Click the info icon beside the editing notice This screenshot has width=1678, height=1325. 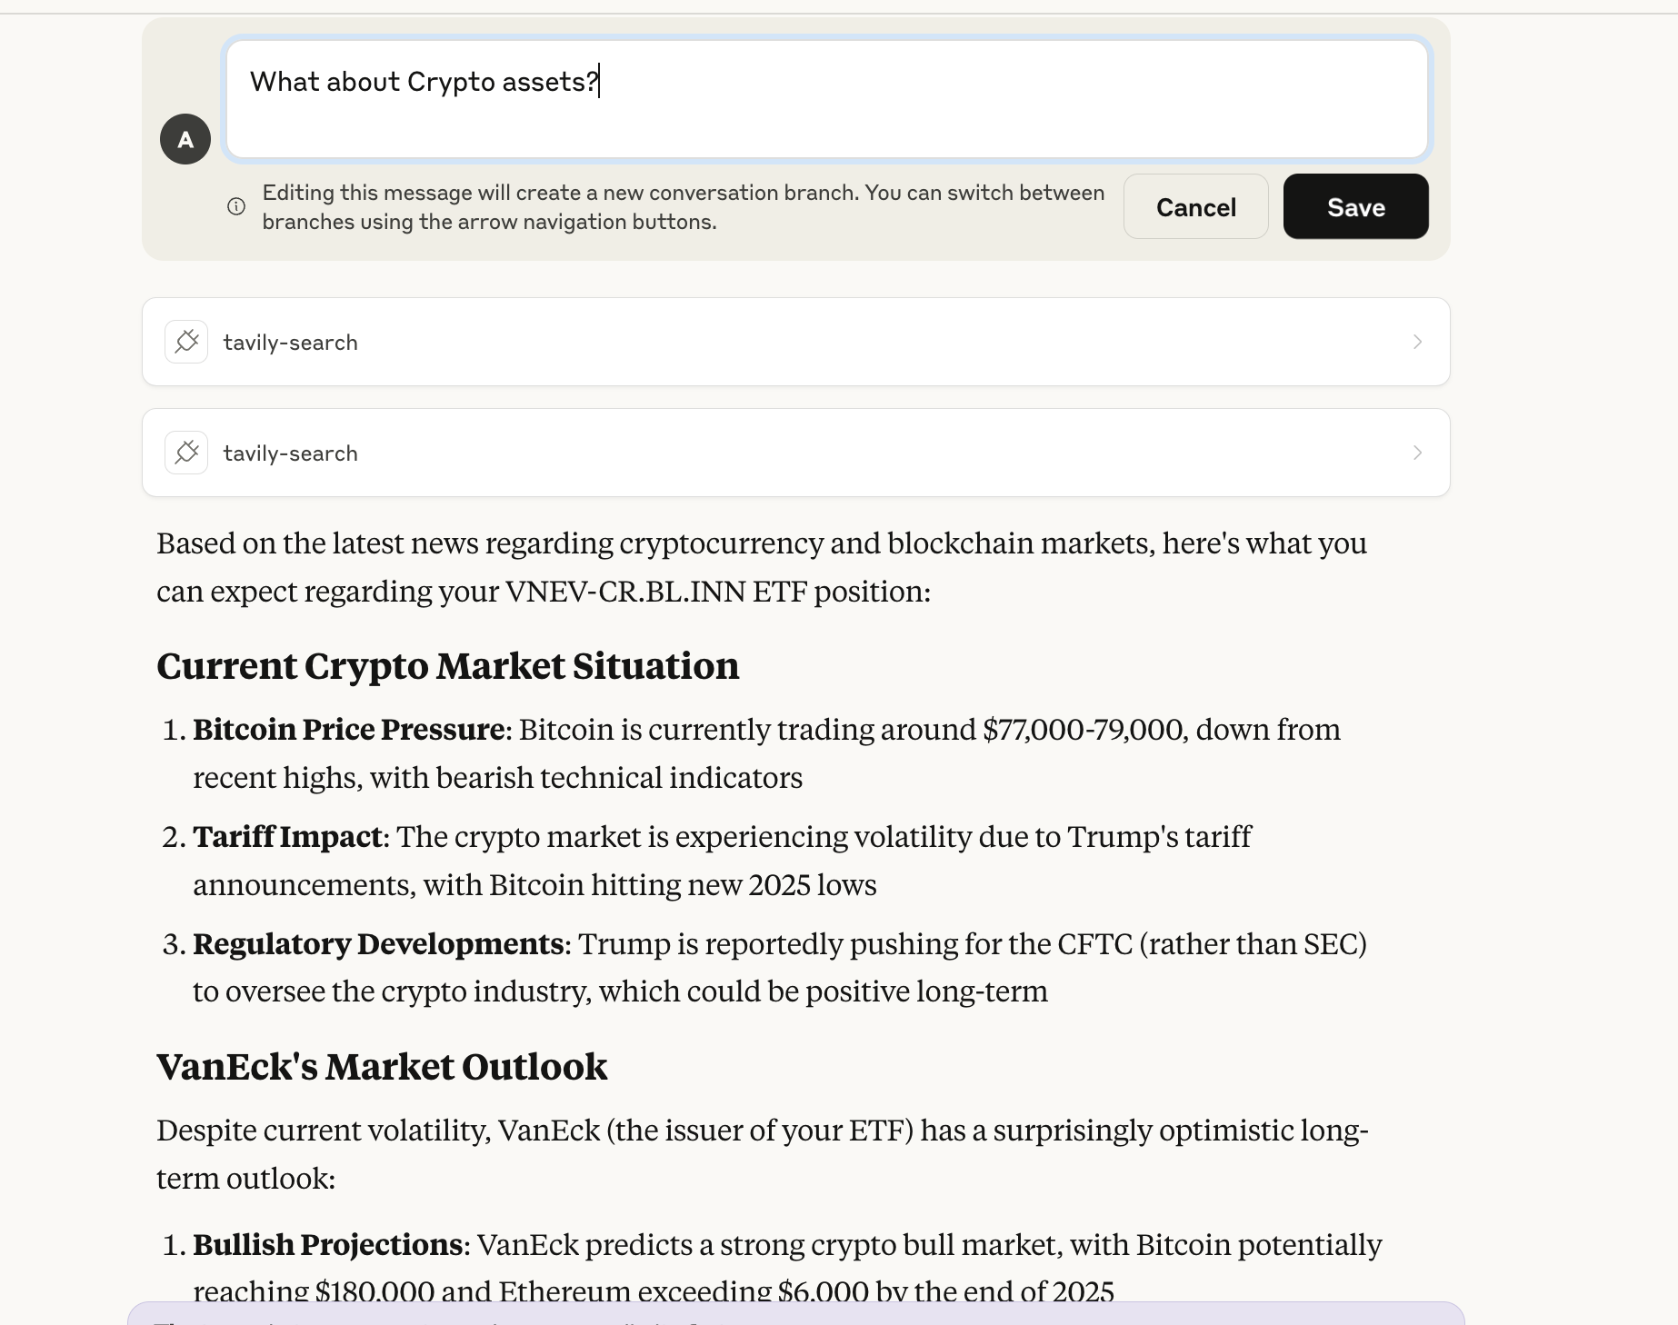click(x=236, y=206)
